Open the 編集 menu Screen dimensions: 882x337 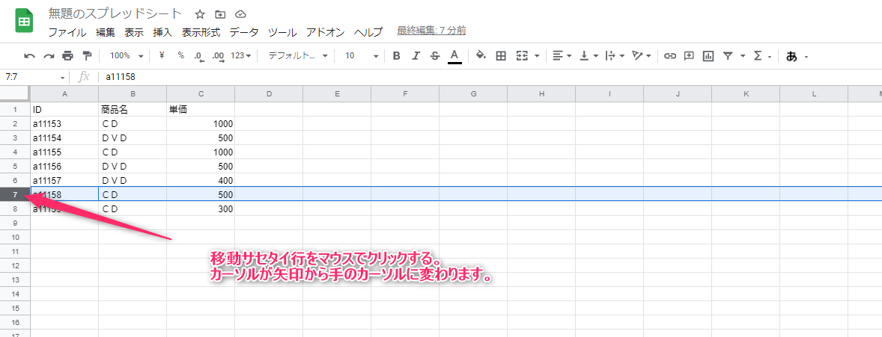pos(105,32)
